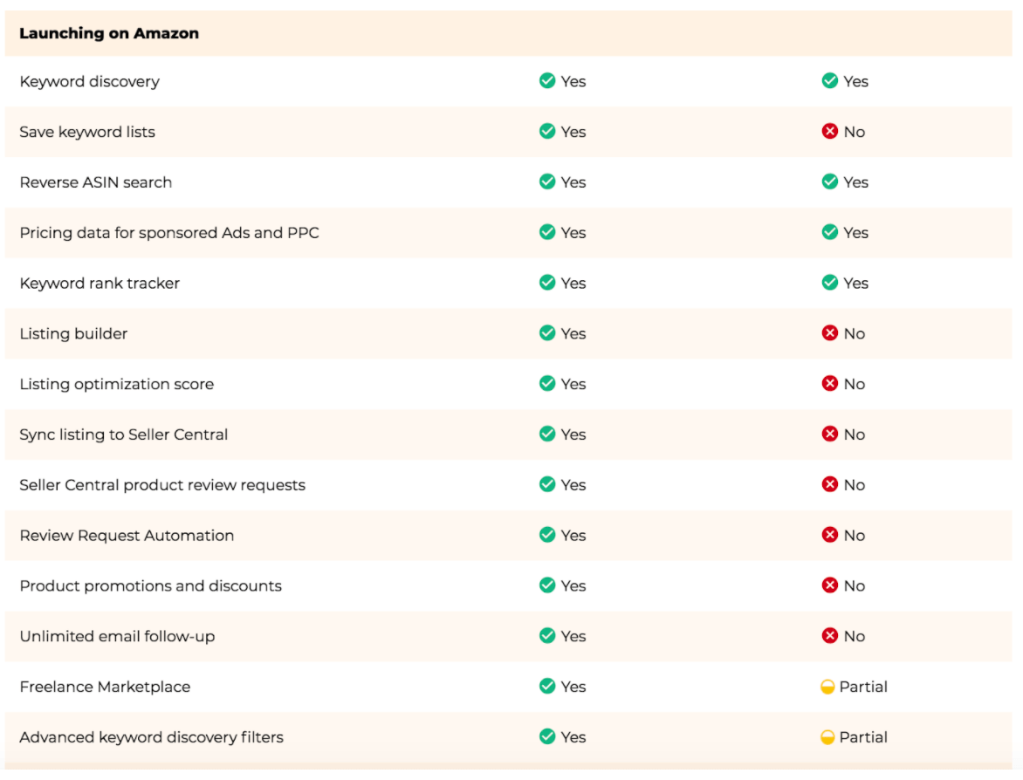
Task: Click red X icon in Seller Central product review requests row
Action: 830,484
